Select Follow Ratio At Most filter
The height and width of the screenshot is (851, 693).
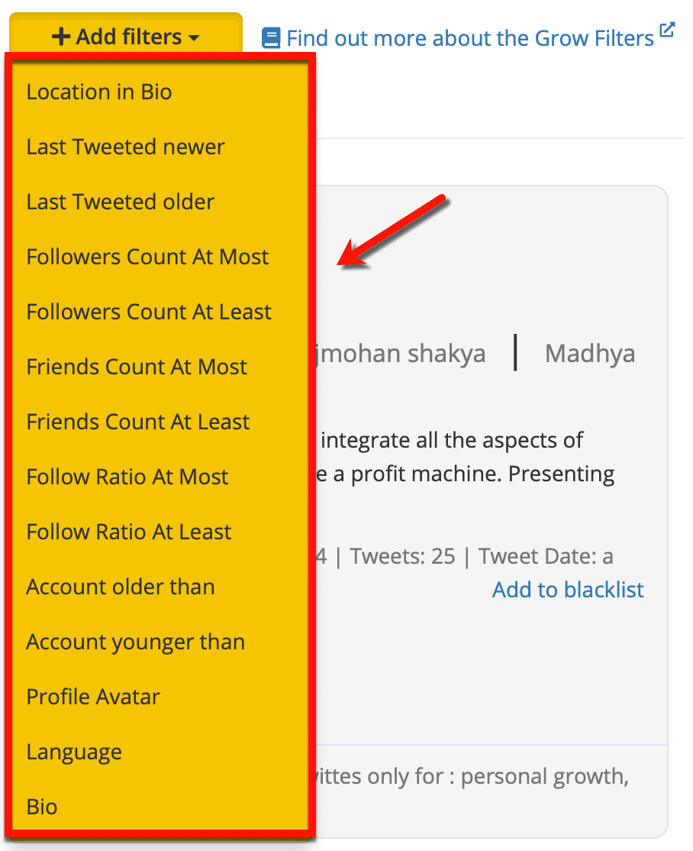[127, 477]
